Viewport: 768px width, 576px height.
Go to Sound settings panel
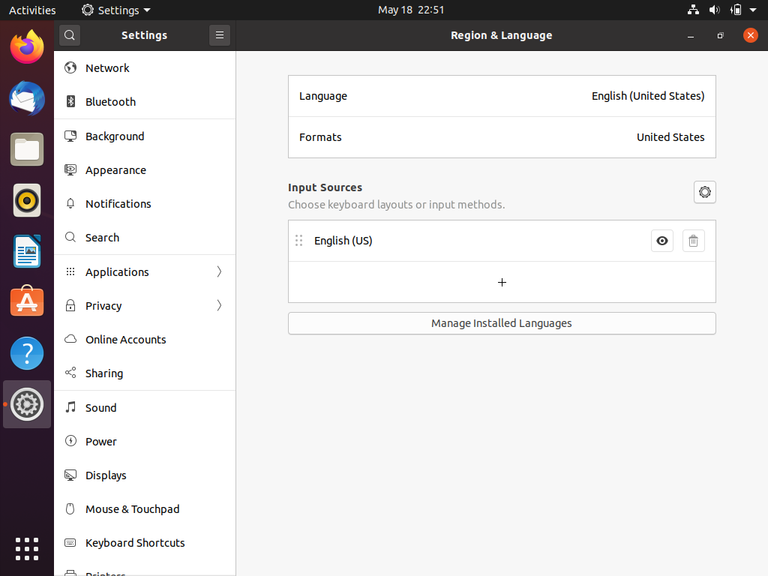pos(100,408)
